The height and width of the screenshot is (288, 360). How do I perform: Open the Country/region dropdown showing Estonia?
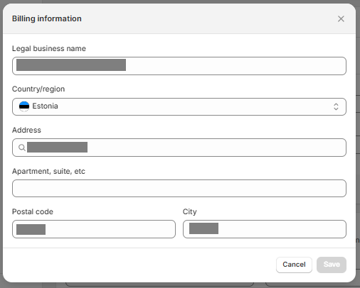(x=179, y=106)
